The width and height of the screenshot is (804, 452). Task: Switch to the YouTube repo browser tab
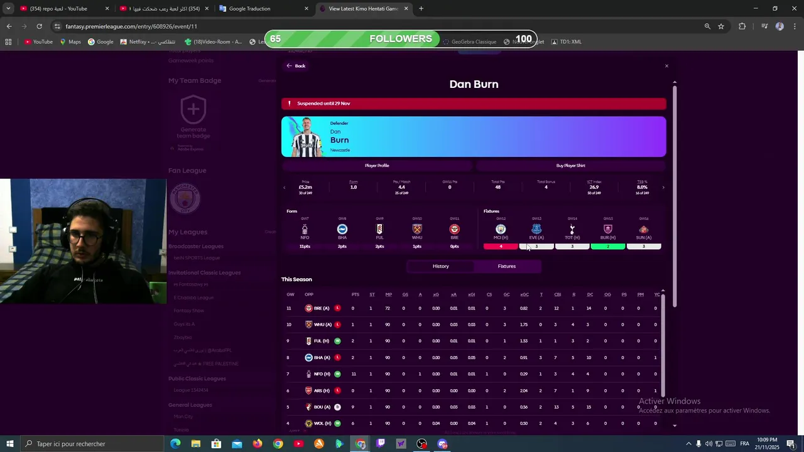[62, 9]
